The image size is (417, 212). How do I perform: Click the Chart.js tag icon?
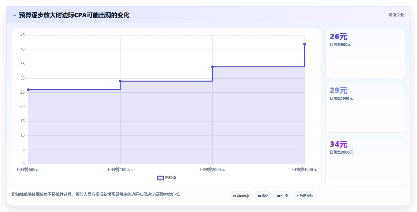click(x=234, y=196)
